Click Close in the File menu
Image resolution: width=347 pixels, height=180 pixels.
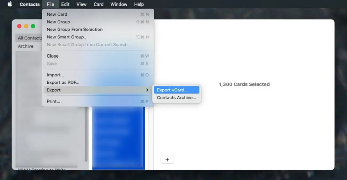(x=98, y=56)
